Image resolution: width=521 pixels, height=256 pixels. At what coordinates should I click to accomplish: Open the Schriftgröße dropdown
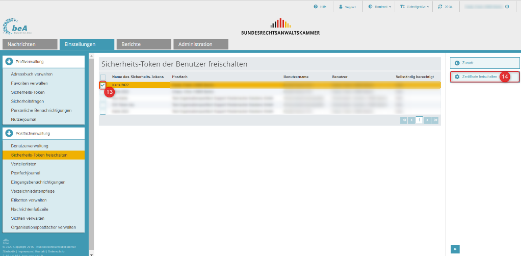point(414,7)
